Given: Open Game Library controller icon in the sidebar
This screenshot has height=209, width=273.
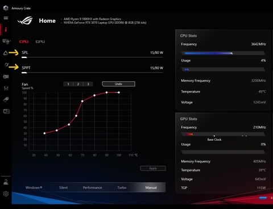Looking at the screenshot, I should click(6, 77).
